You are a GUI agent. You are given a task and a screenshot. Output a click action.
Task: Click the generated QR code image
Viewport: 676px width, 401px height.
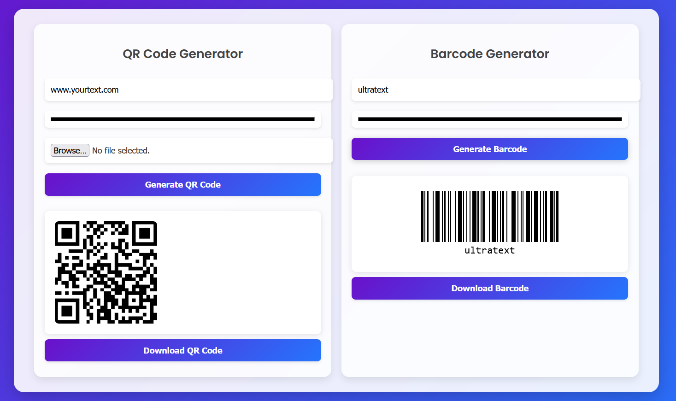[106, 272]
